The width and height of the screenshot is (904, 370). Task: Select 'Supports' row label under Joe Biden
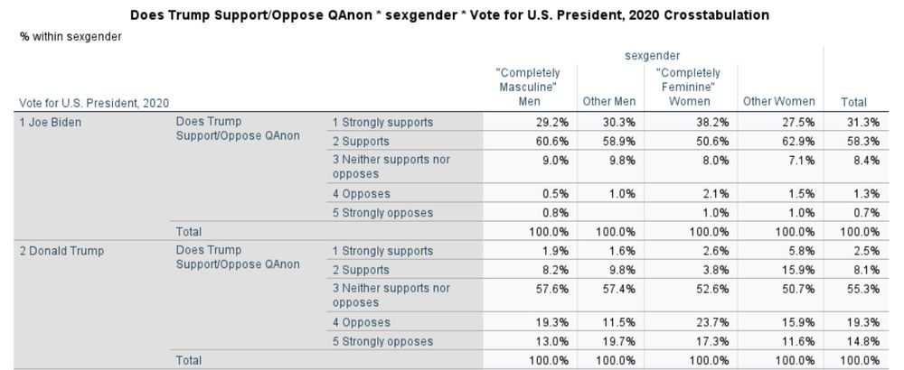(x=361, y=142)
